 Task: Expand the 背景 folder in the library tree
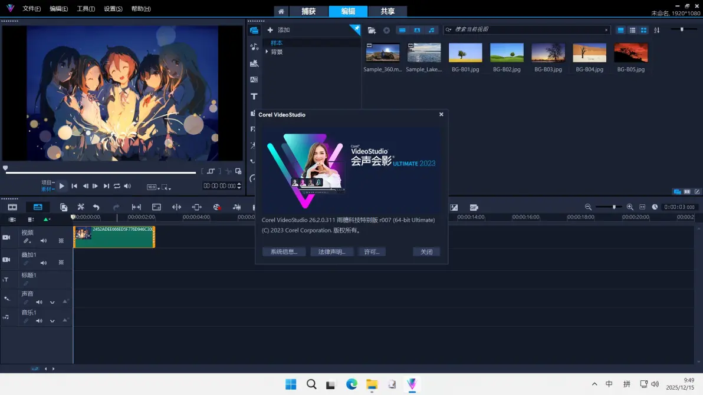coord(267,51)
